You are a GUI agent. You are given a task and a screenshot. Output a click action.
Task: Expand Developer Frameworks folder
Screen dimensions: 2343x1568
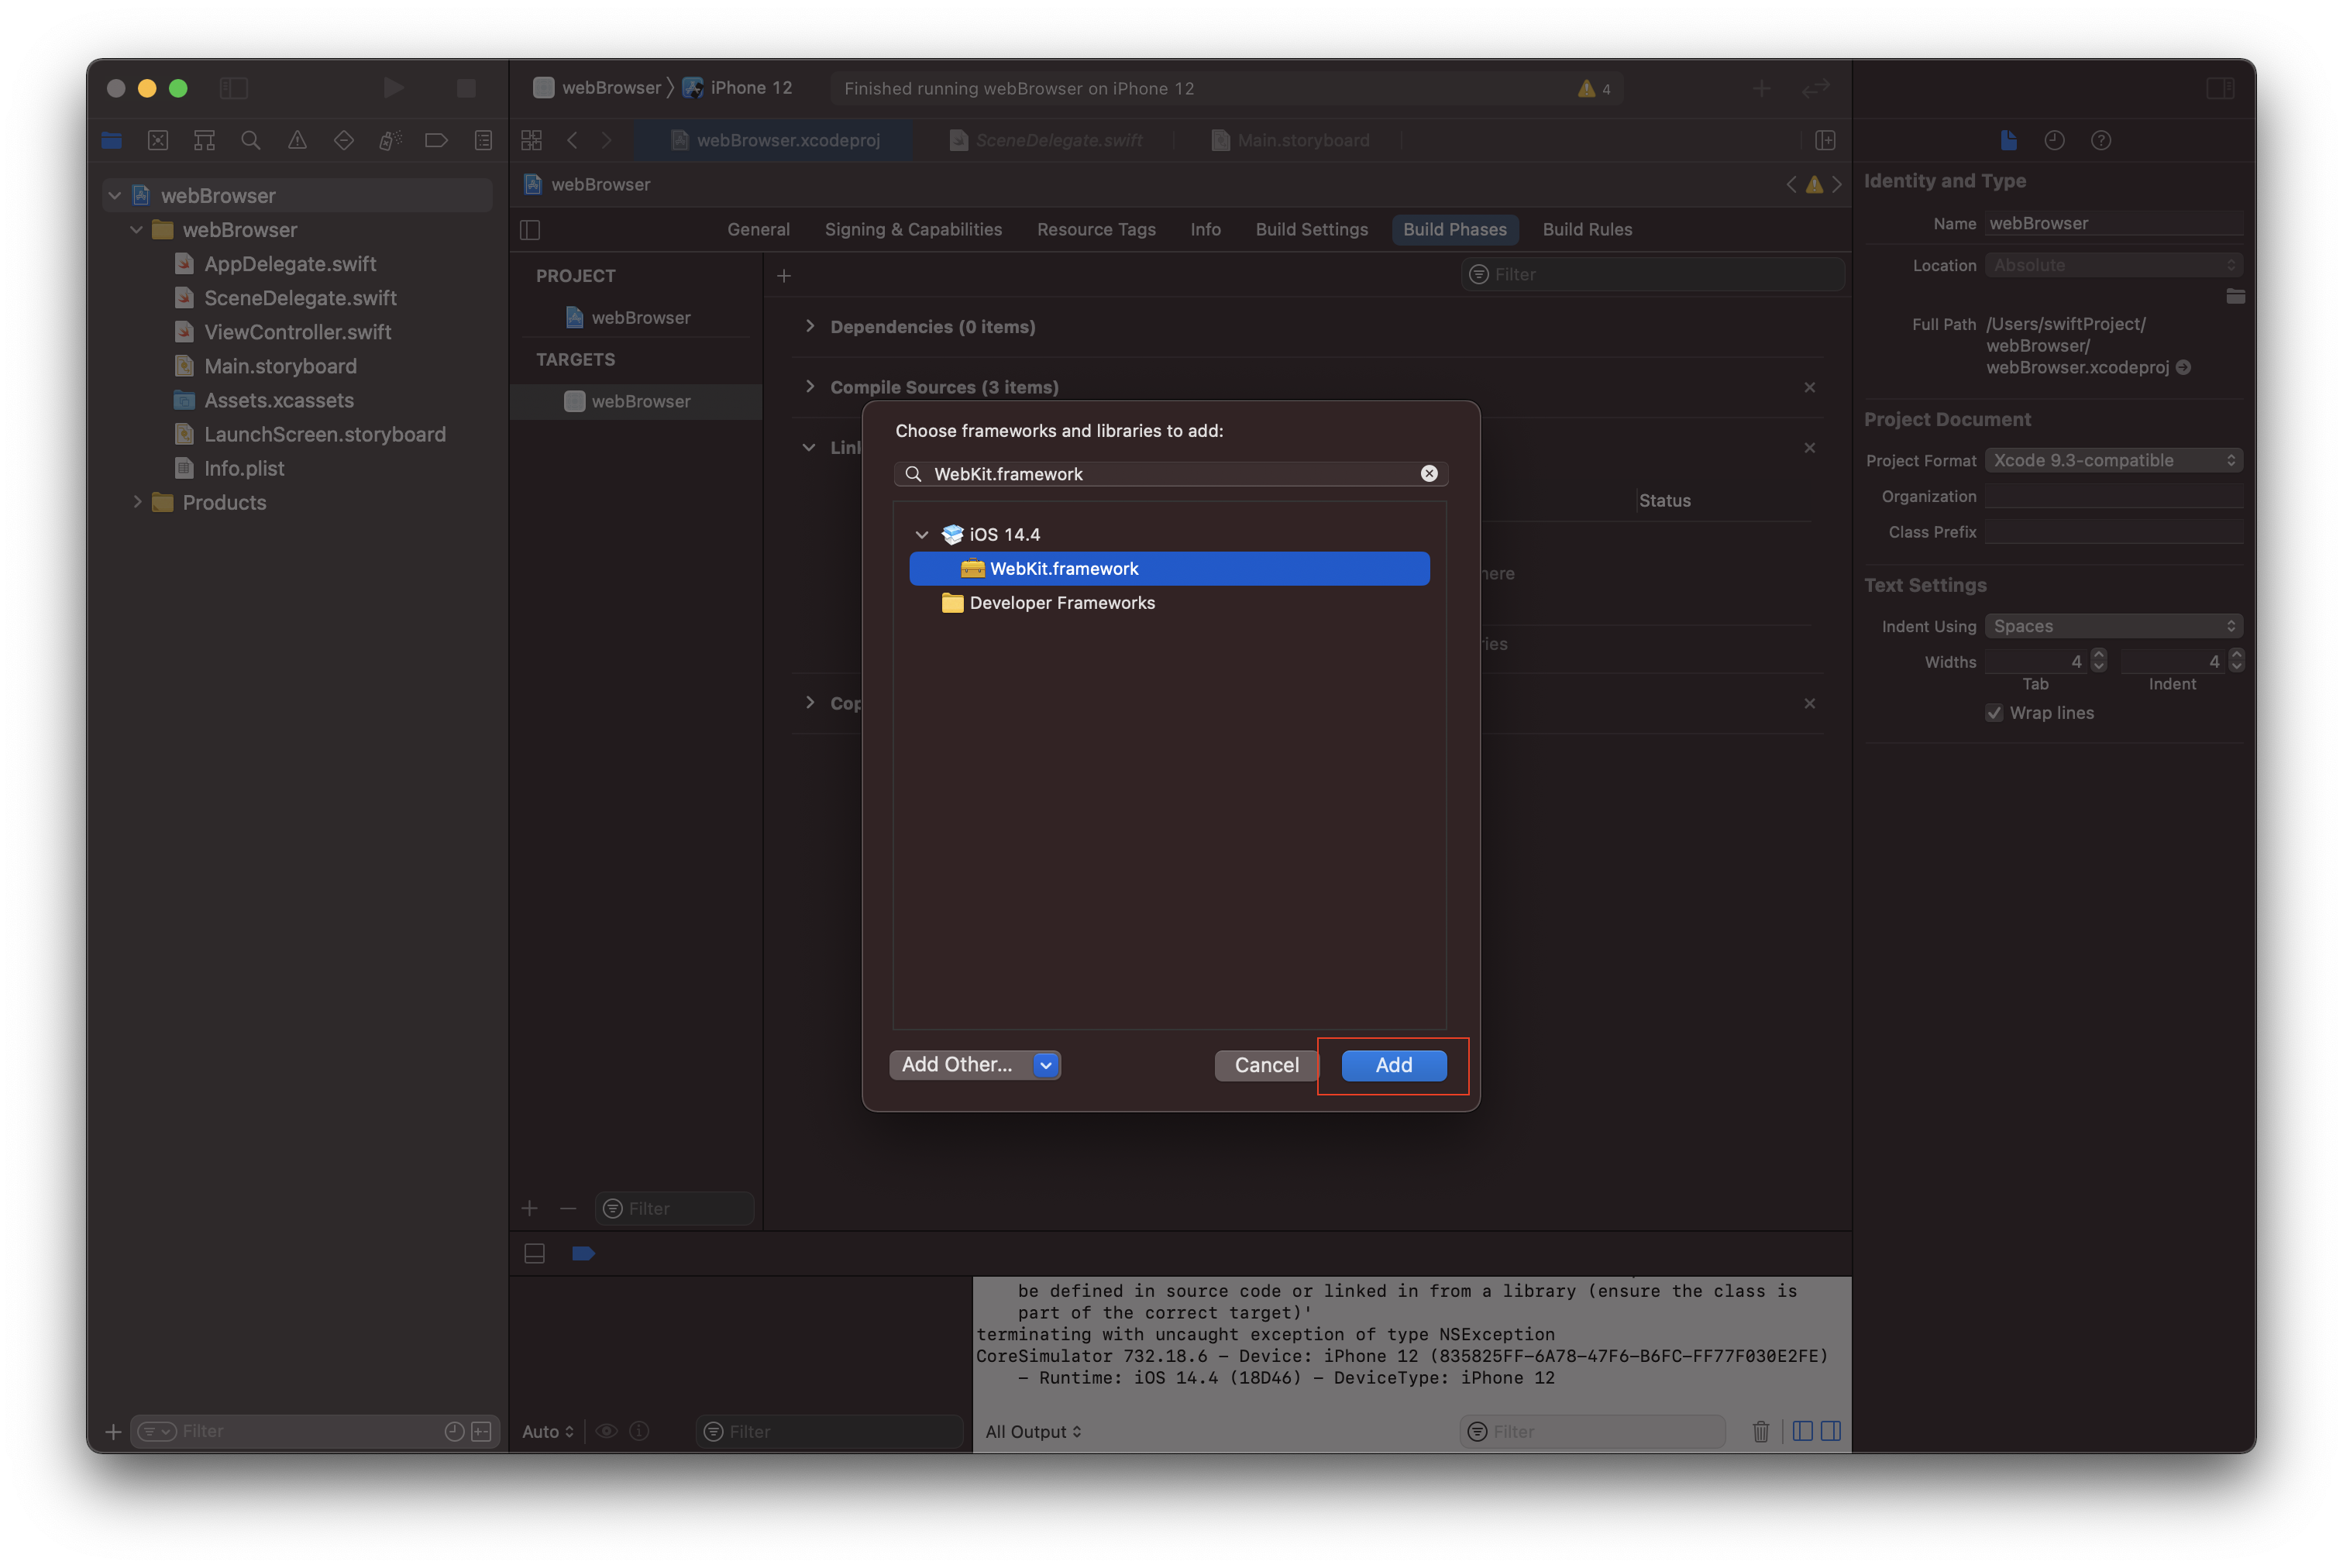[922, 602]
